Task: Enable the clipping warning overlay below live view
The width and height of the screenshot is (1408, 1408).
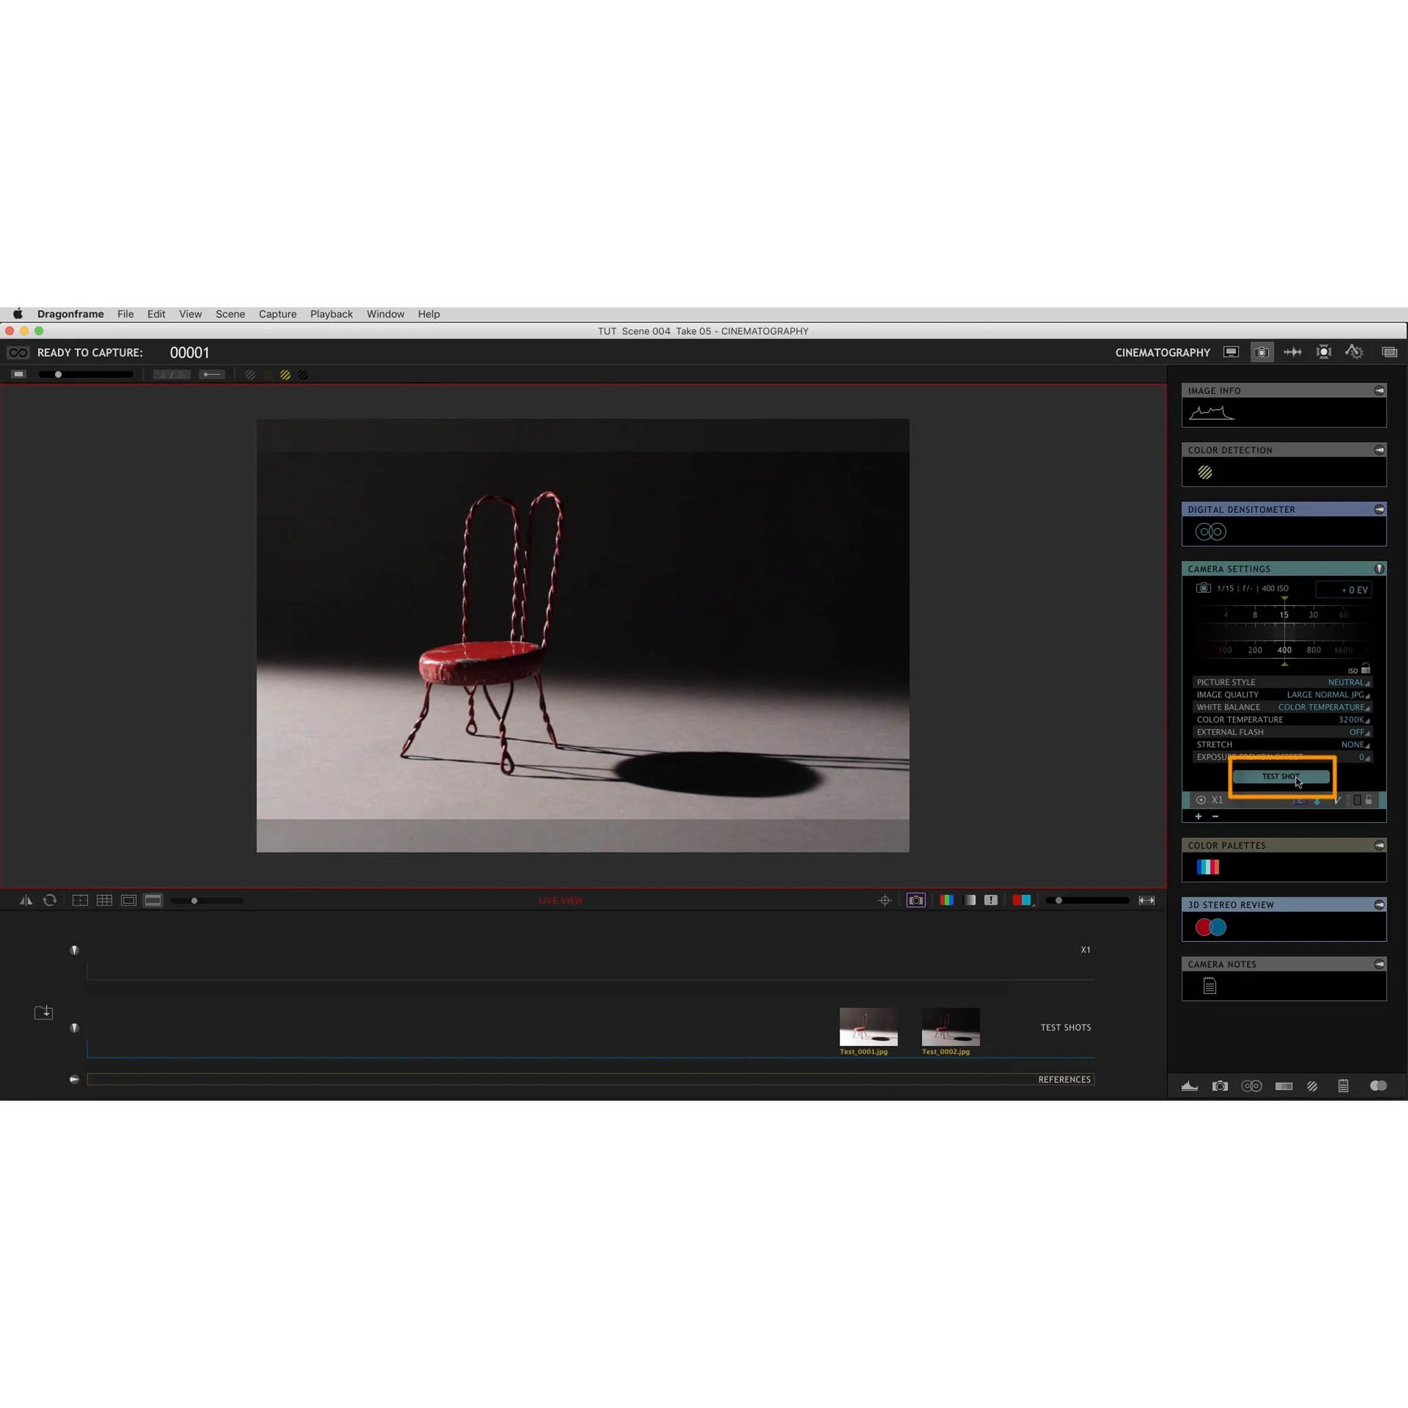Action: 991,900
